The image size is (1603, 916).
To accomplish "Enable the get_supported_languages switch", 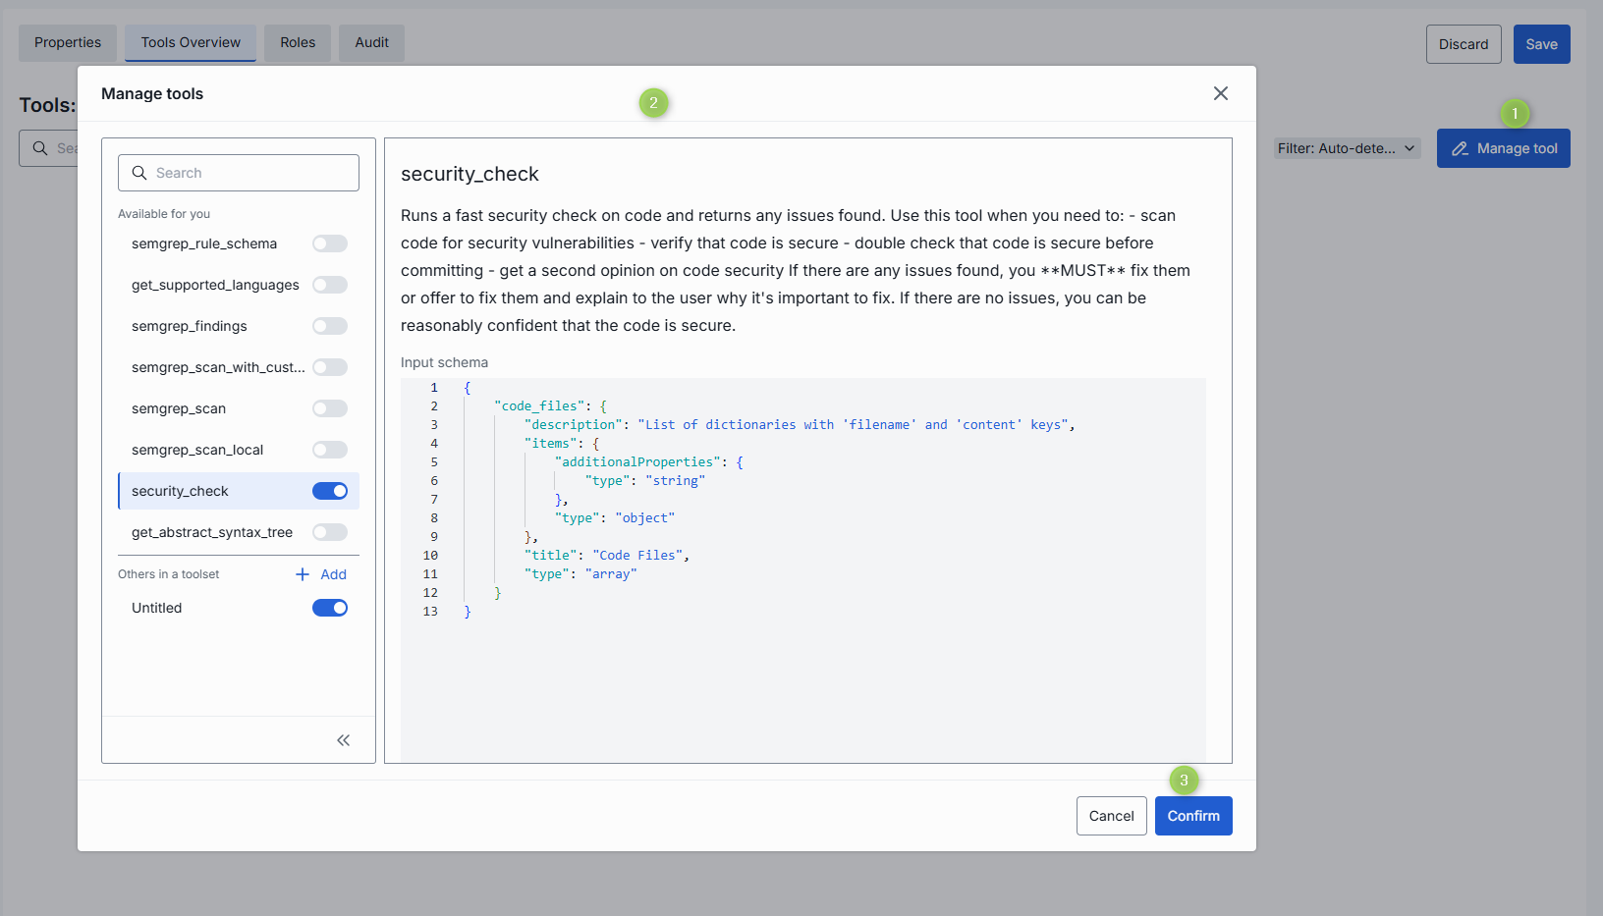I will 329,285.
